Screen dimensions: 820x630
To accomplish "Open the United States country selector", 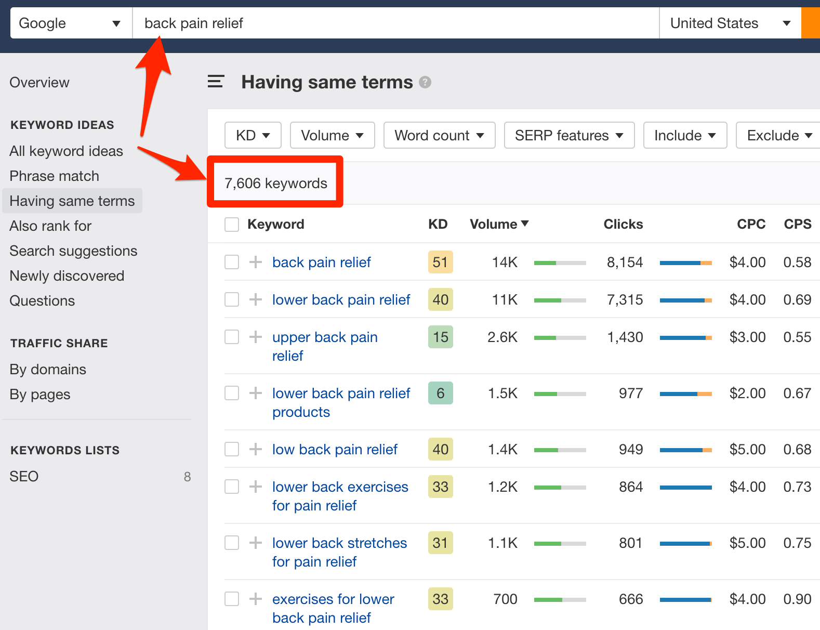I will click(730, 23).
